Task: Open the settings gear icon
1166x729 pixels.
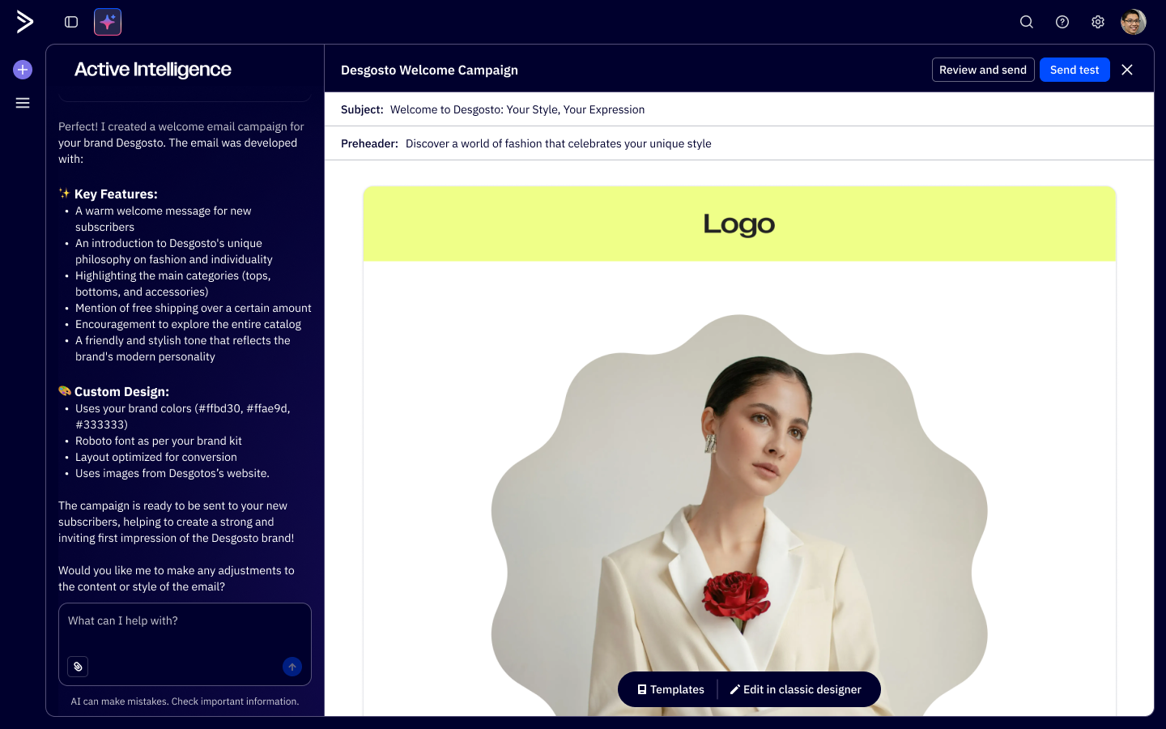Action: click(x=1098, y=22)
